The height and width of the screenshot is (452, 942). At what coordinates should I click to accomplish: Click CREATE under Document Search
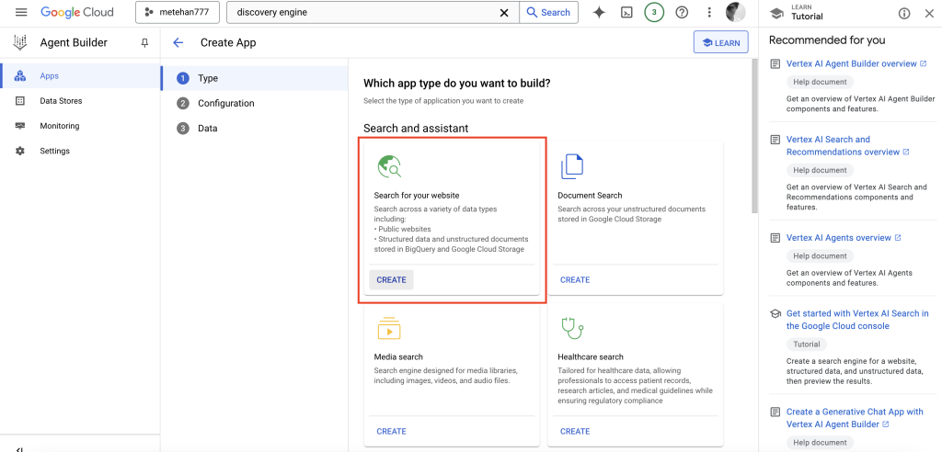575,280
